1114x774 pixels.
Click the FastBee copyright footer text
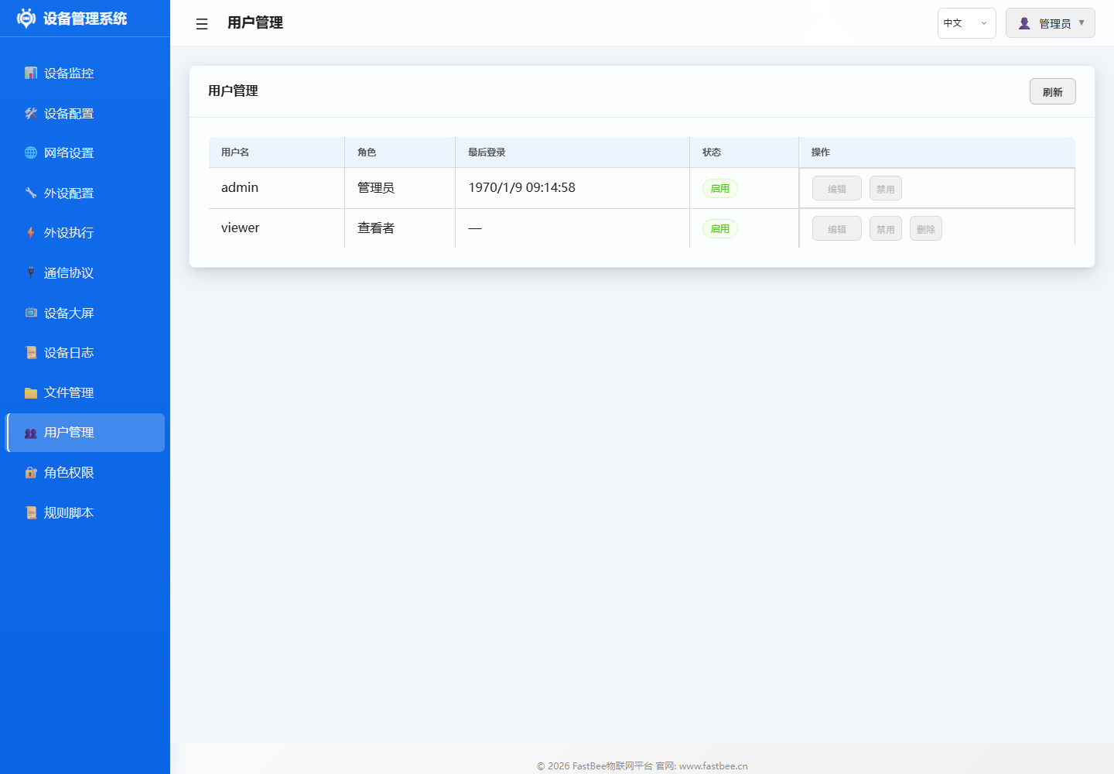(642, 765)
